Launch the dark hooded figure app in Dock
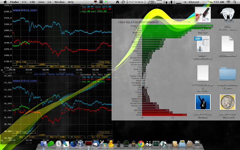240x150 pixels. click(x=133, y=144)
